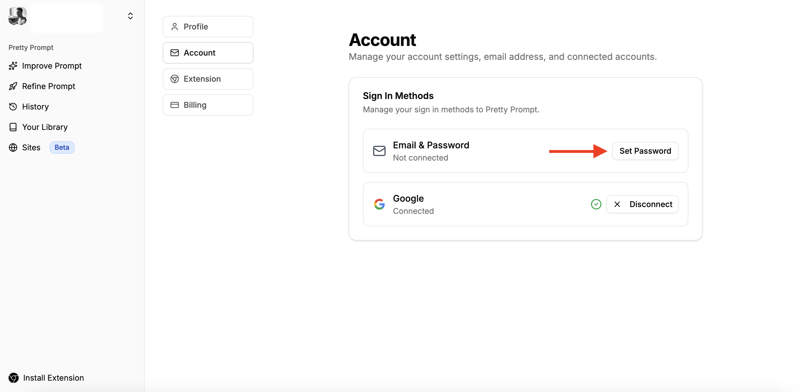Click the envelope icon beside Email & Password

point(379,151)
